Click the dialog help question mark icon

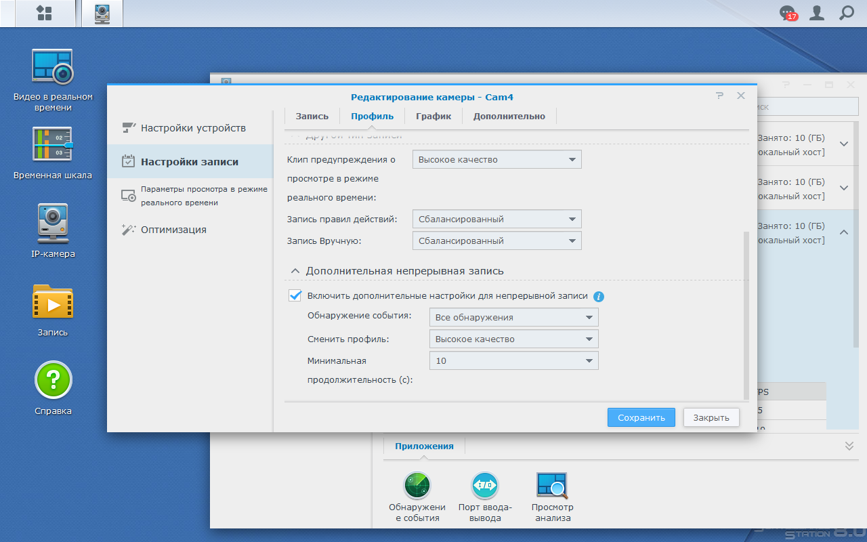tap(719, 96)
